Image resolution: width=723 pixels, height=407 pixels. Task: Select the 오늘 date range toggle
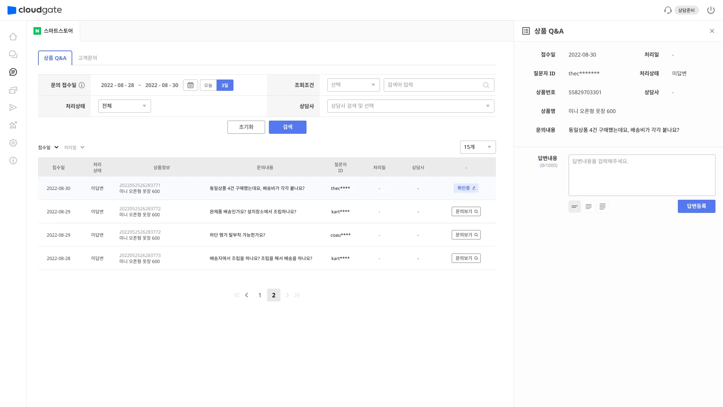(208, 85)
